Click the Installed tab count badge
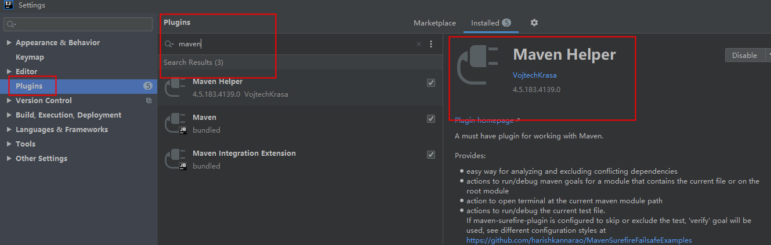The image size is (771, 245). (506, 23)
